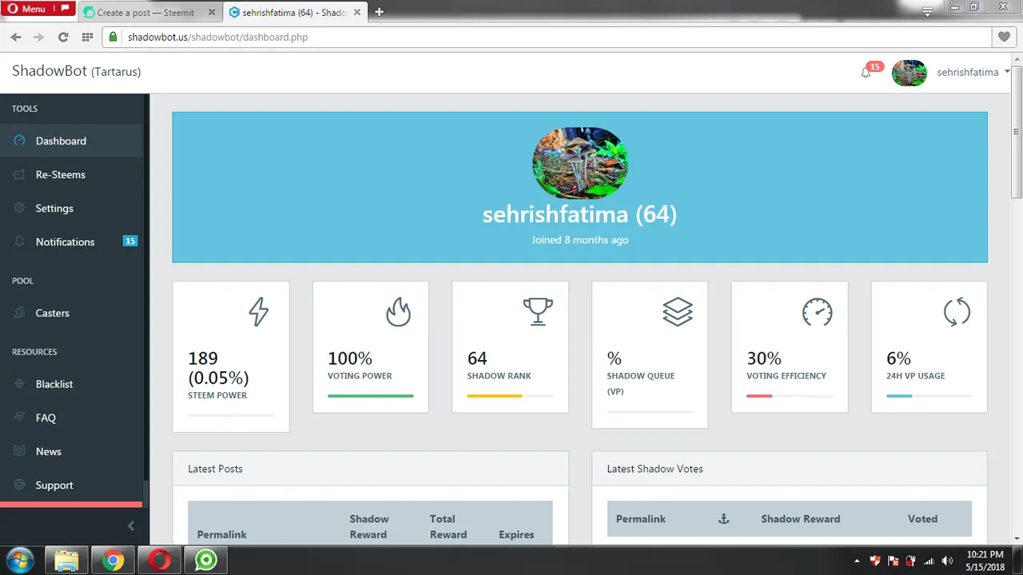Screen dimensions: 1023x575
Task: Click the Expires column header
Action: (x=516, y=534)
